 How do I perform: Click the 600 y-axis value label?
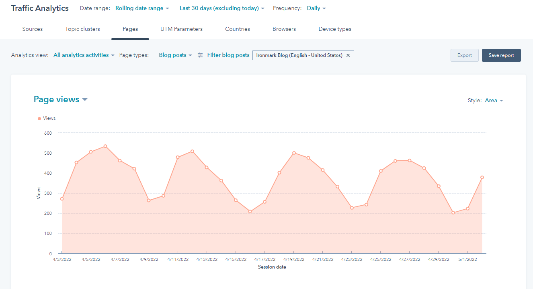pyautogui.click(x=48, y=133)
